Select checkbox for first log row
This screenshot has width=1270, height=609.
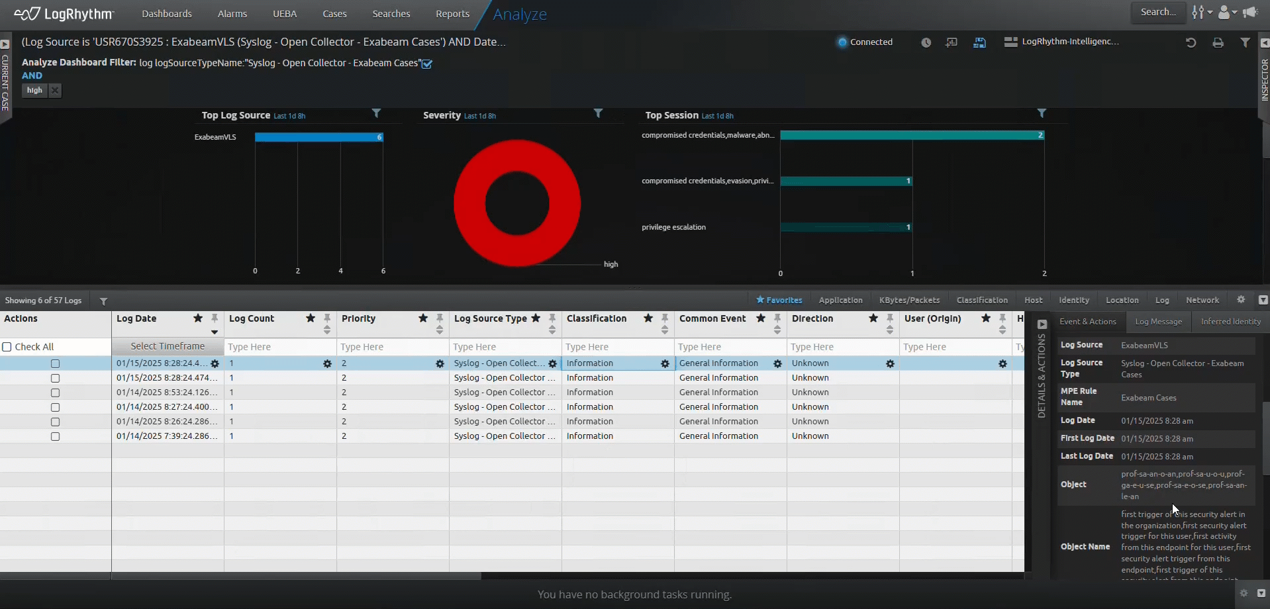56,363
